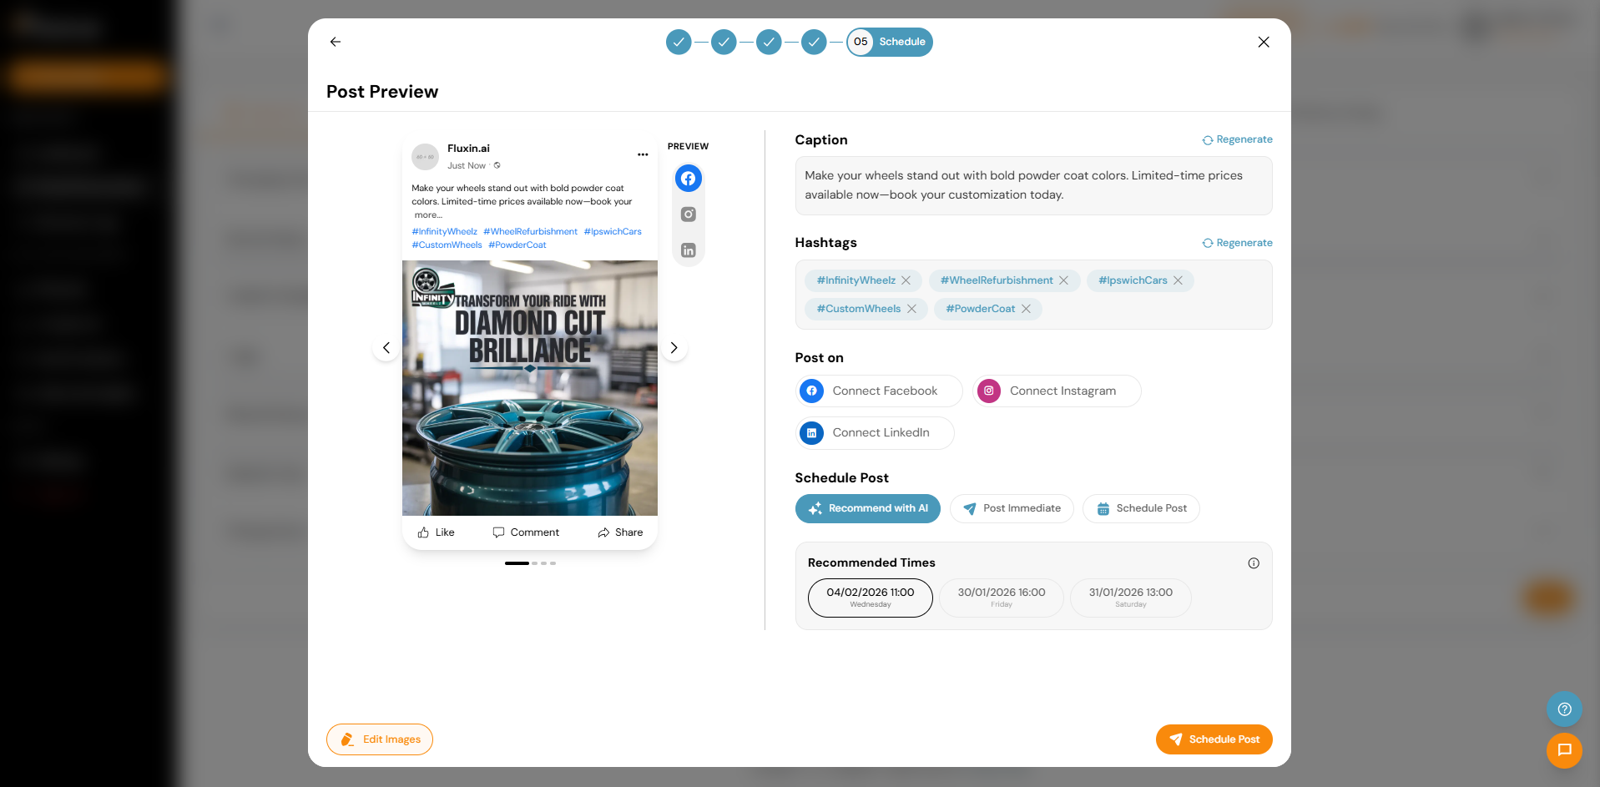View the LinkedIn preview
Viewport: 1600px width, 787px height.
(688, 250)
